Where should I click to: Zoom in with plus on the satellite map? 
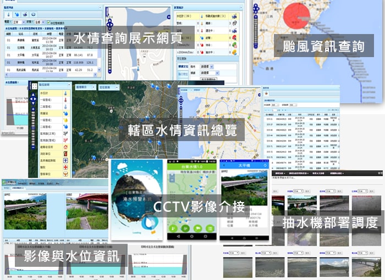coord(33,109)
